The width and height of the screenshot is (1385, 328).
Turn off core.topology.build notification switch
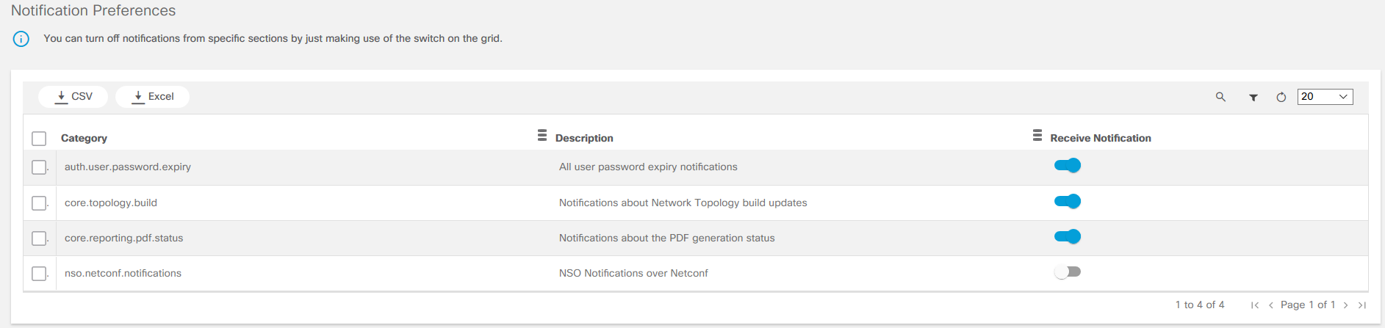(x=1068, y=201)
